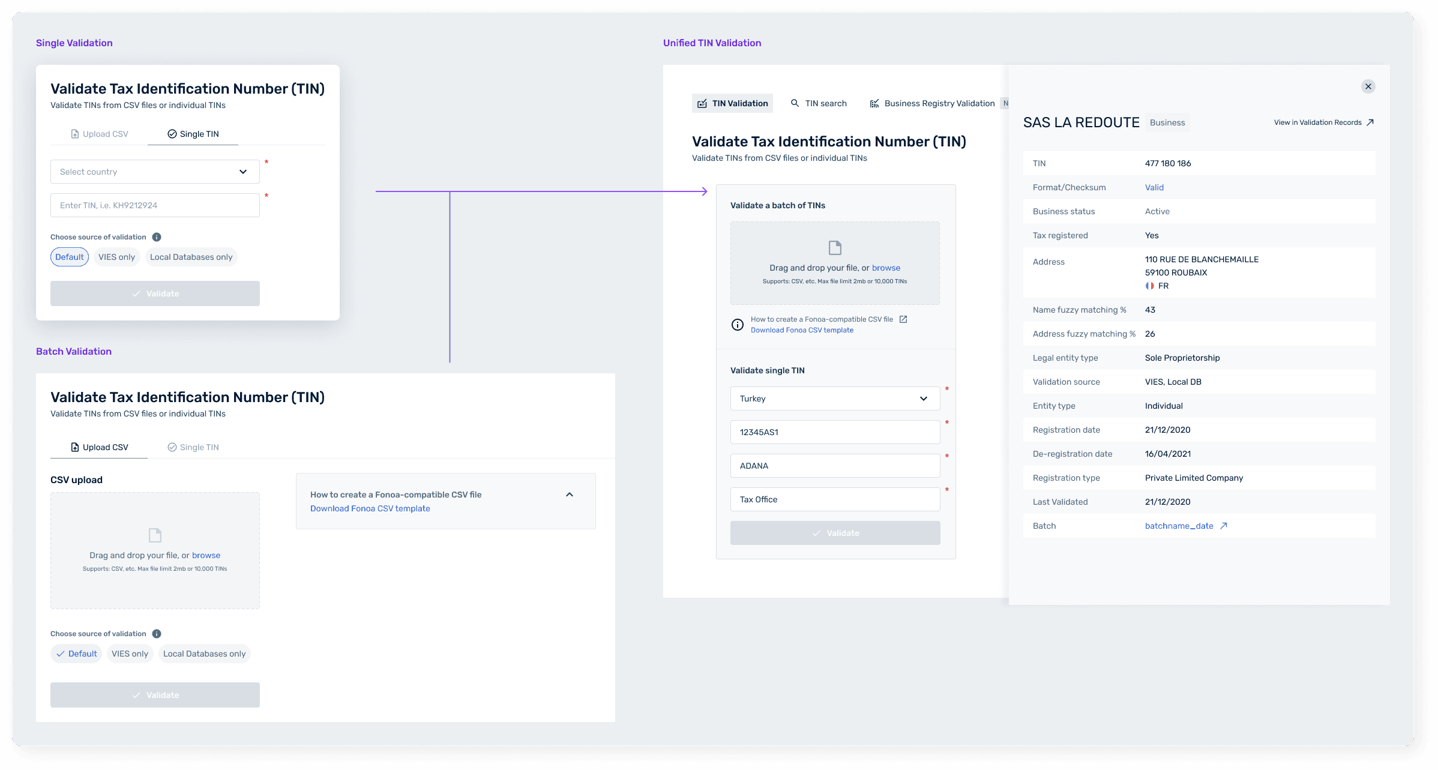Collapse the Fonoa-compatible CSV file help section
The width and height of the screenshot is (1438, 770).
coord(570,495)
